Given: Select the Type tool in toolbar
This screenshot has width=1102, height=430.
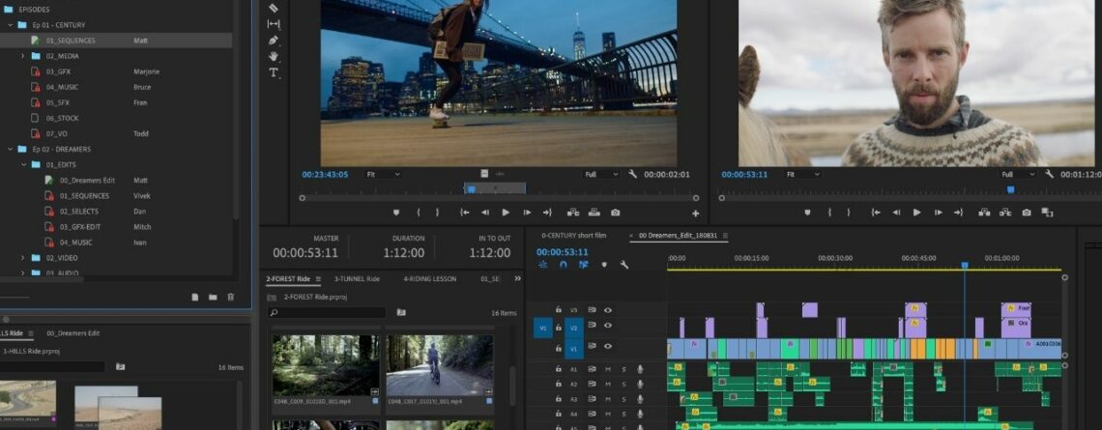Looking at the screenshot, I should pyautogui.click(x=274, y=72).
